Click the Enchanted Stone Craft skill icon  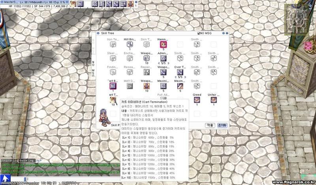pos(130,58)
